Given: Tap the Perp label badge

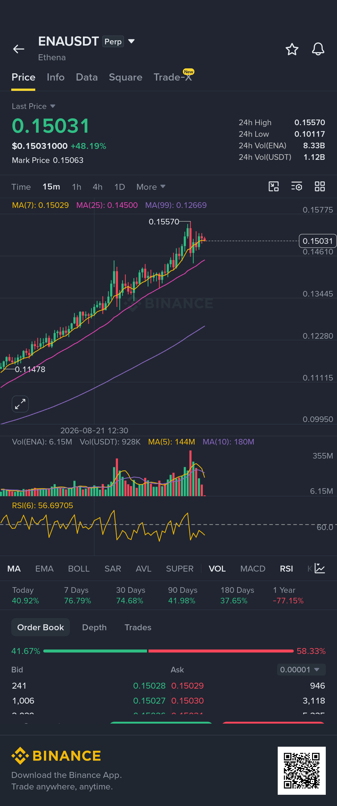Looking at the screenshot, I should click(x=113, y=41).
